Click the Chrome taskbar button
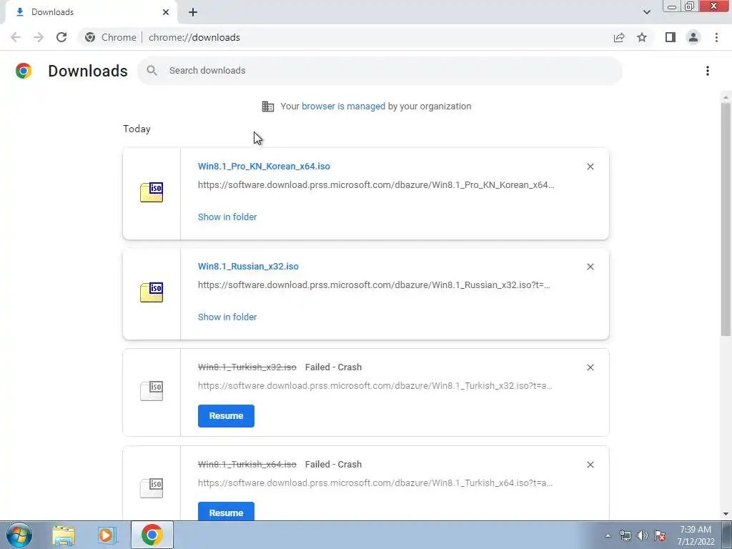This screenshot has width=732, height=549. click(x=152, y=535)
